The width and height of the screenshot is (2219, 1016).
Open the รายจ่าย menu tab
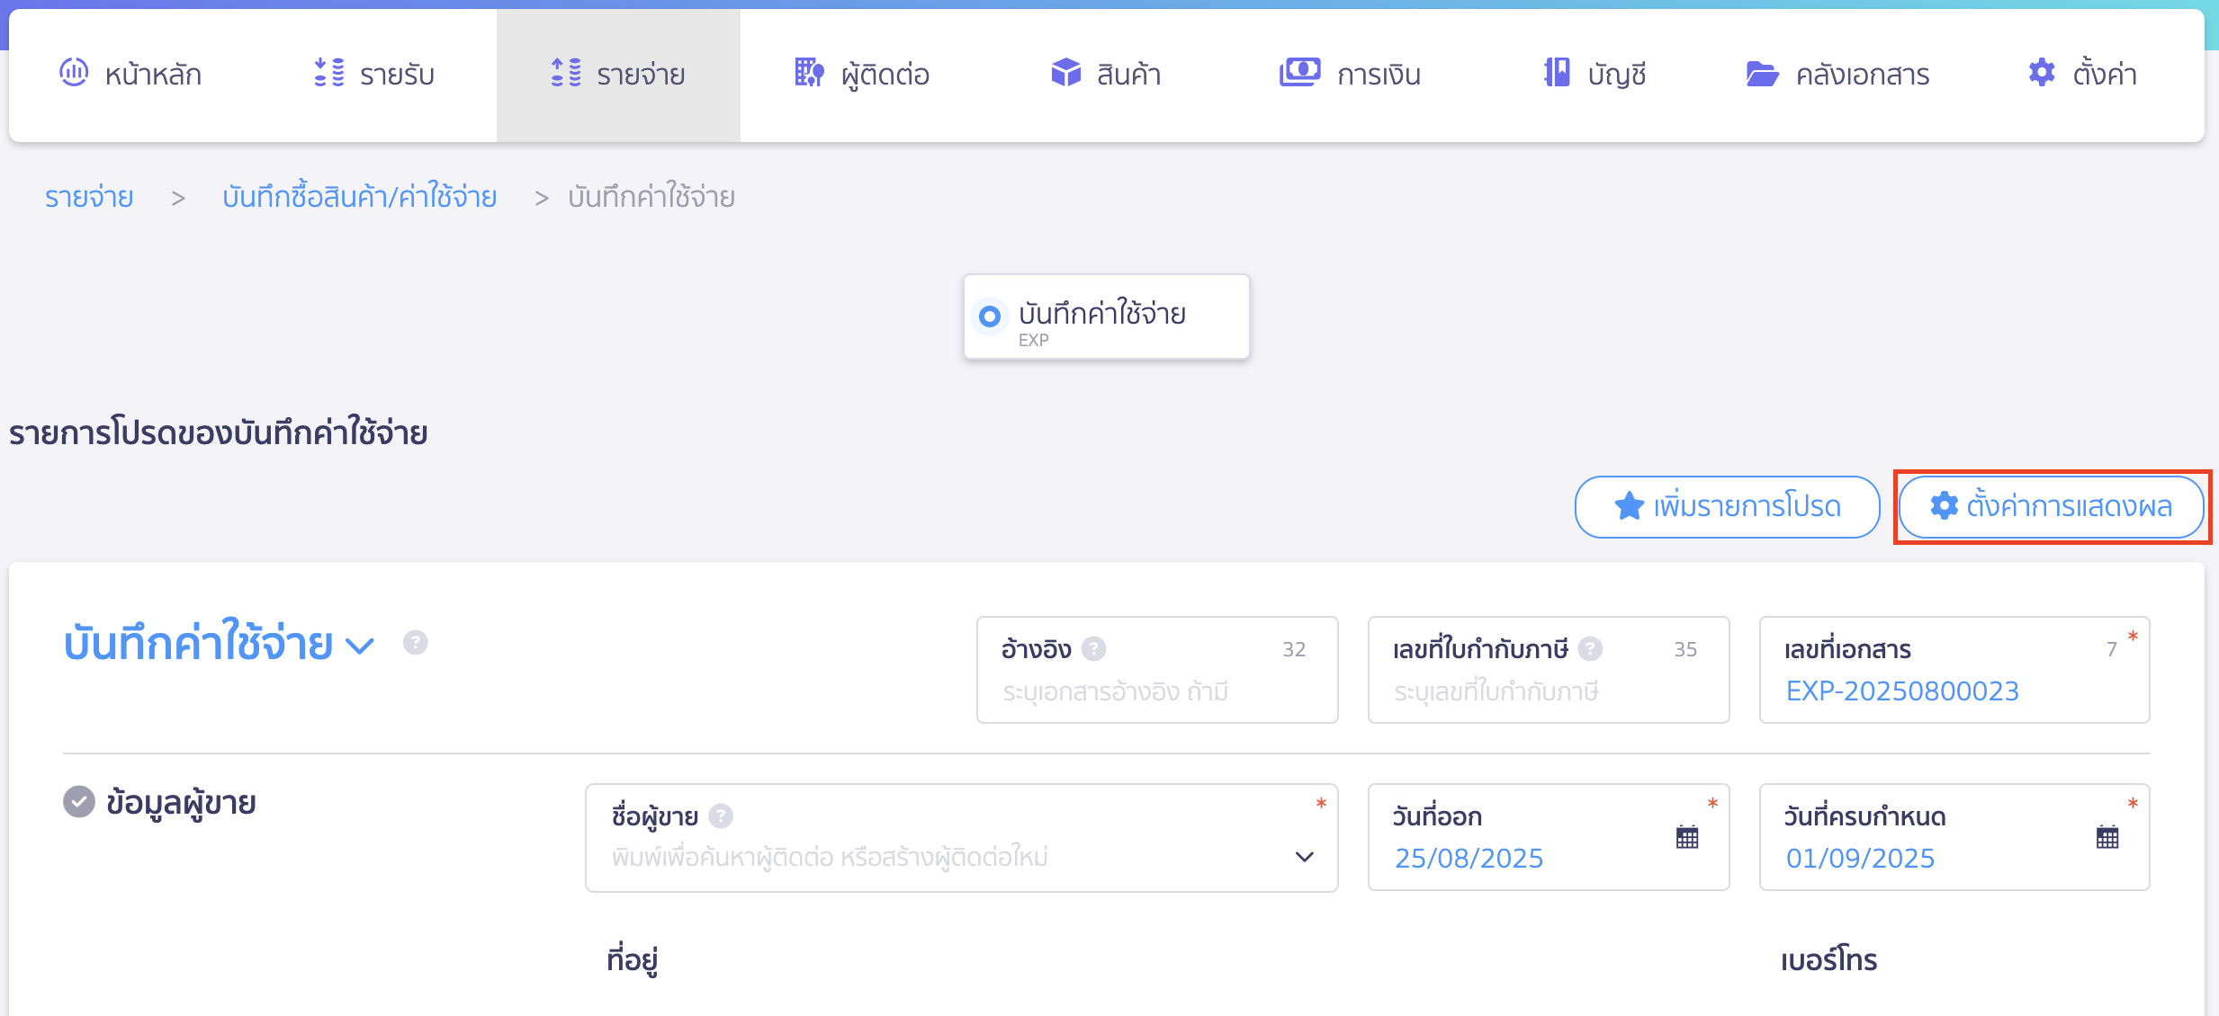(618, 74)
